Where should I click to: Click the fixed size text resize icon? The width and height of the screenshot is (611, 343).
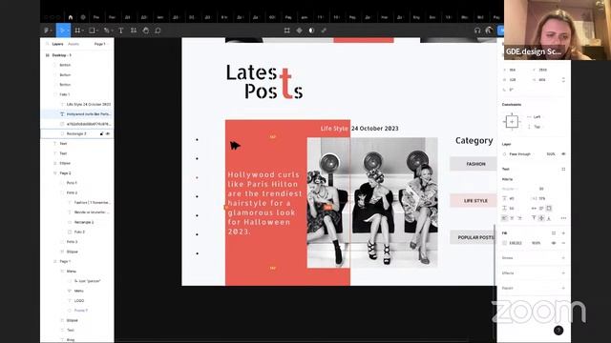point(549,209)
